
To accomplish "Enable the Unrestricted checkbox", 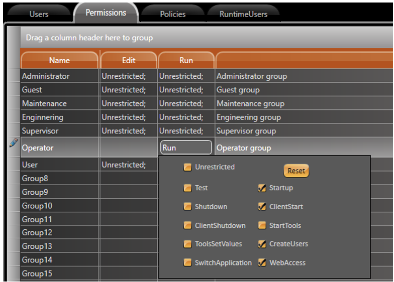I will tap(187, 167).
